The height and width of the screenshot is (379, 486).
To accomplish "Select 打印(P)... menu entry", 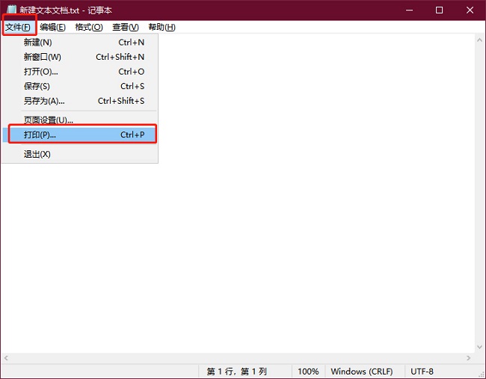I will pos(80,135).
